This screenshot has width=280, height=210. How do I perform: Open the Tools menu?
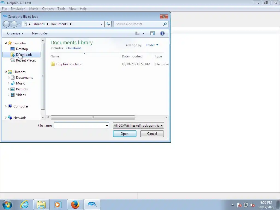point(61,8)
